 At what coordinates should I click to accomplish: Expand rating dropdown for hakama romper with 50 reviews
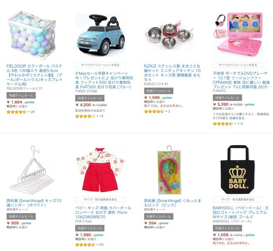coord(97,245)
